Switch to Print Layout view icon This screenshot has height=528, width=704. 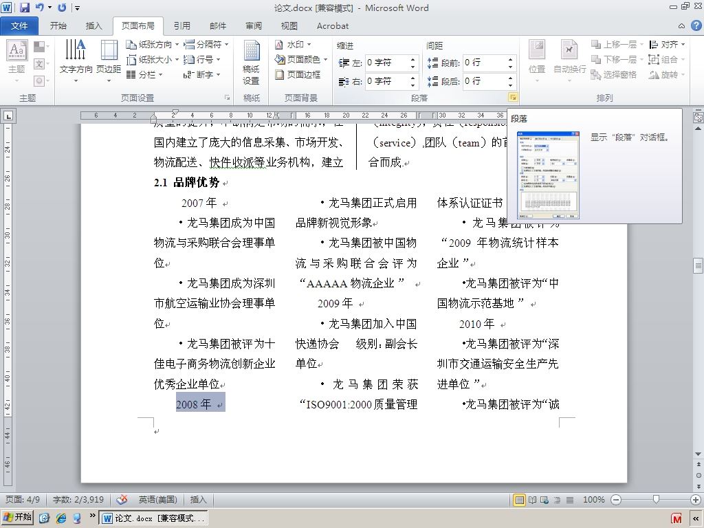(x=519, y=500)
